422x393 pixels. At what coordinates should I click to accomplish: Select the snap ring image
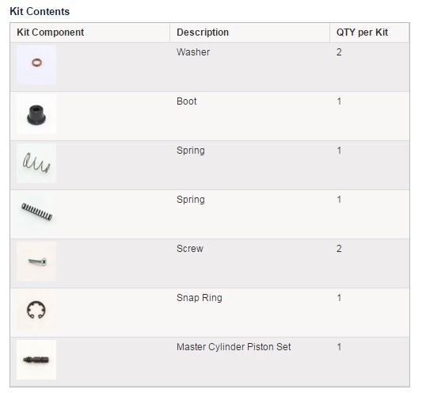(36, 311)
